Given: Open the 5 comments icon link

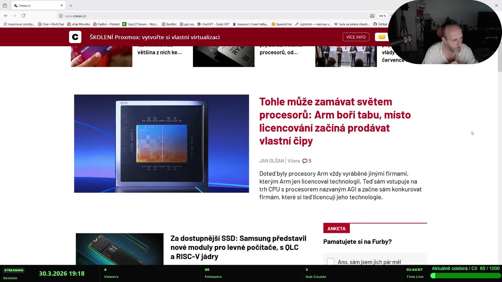Looking at the screenshot, I should 307,161.
